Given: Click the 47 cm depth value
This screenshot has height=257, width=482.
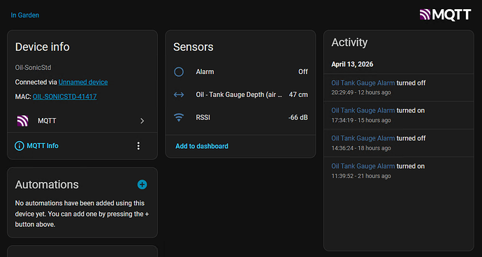Looking at the screenshot, I should [298, 95].
